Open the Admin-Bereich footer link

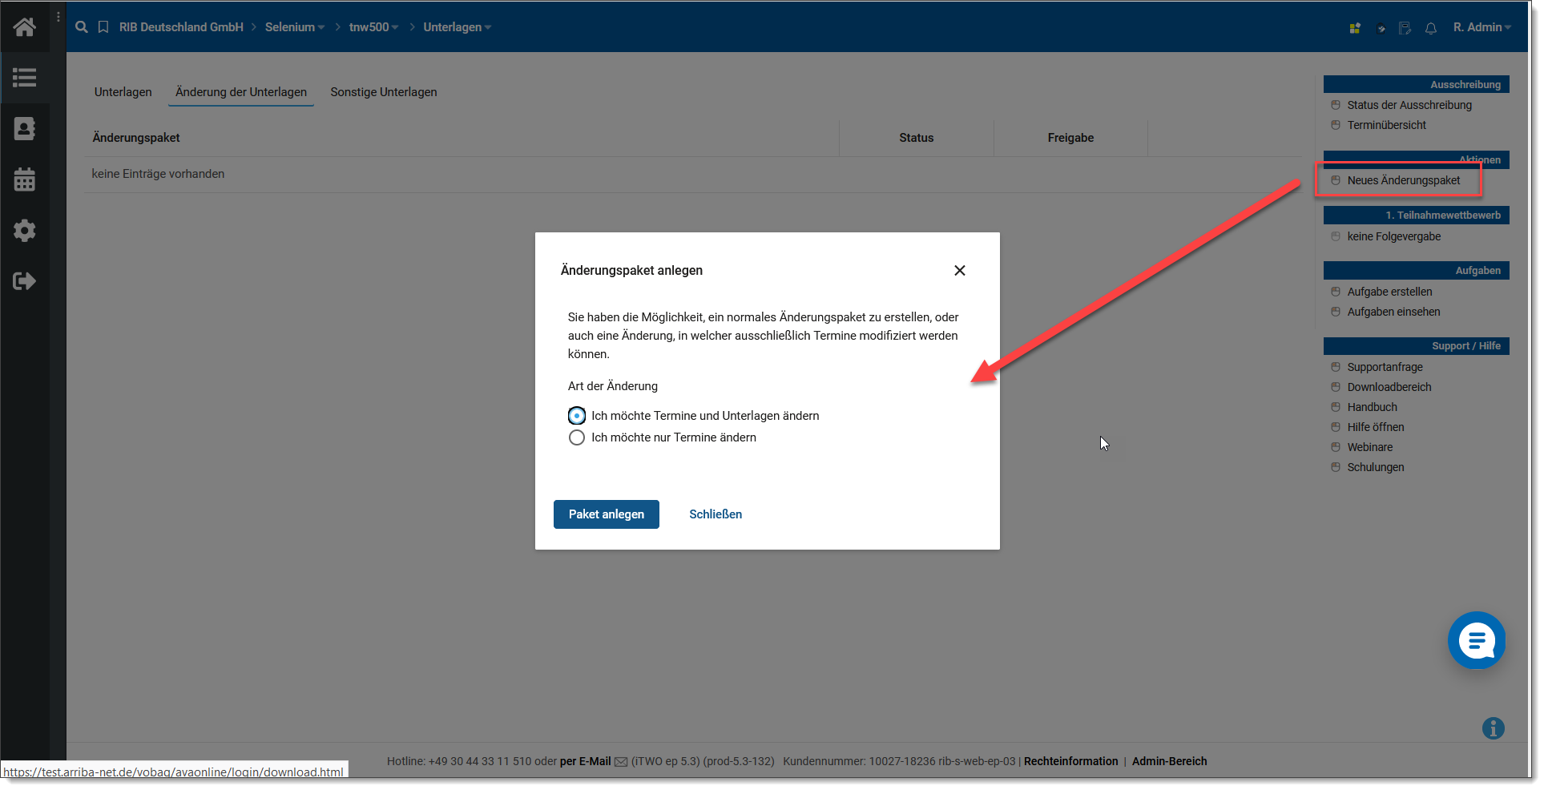click(x=1170, y=761)
